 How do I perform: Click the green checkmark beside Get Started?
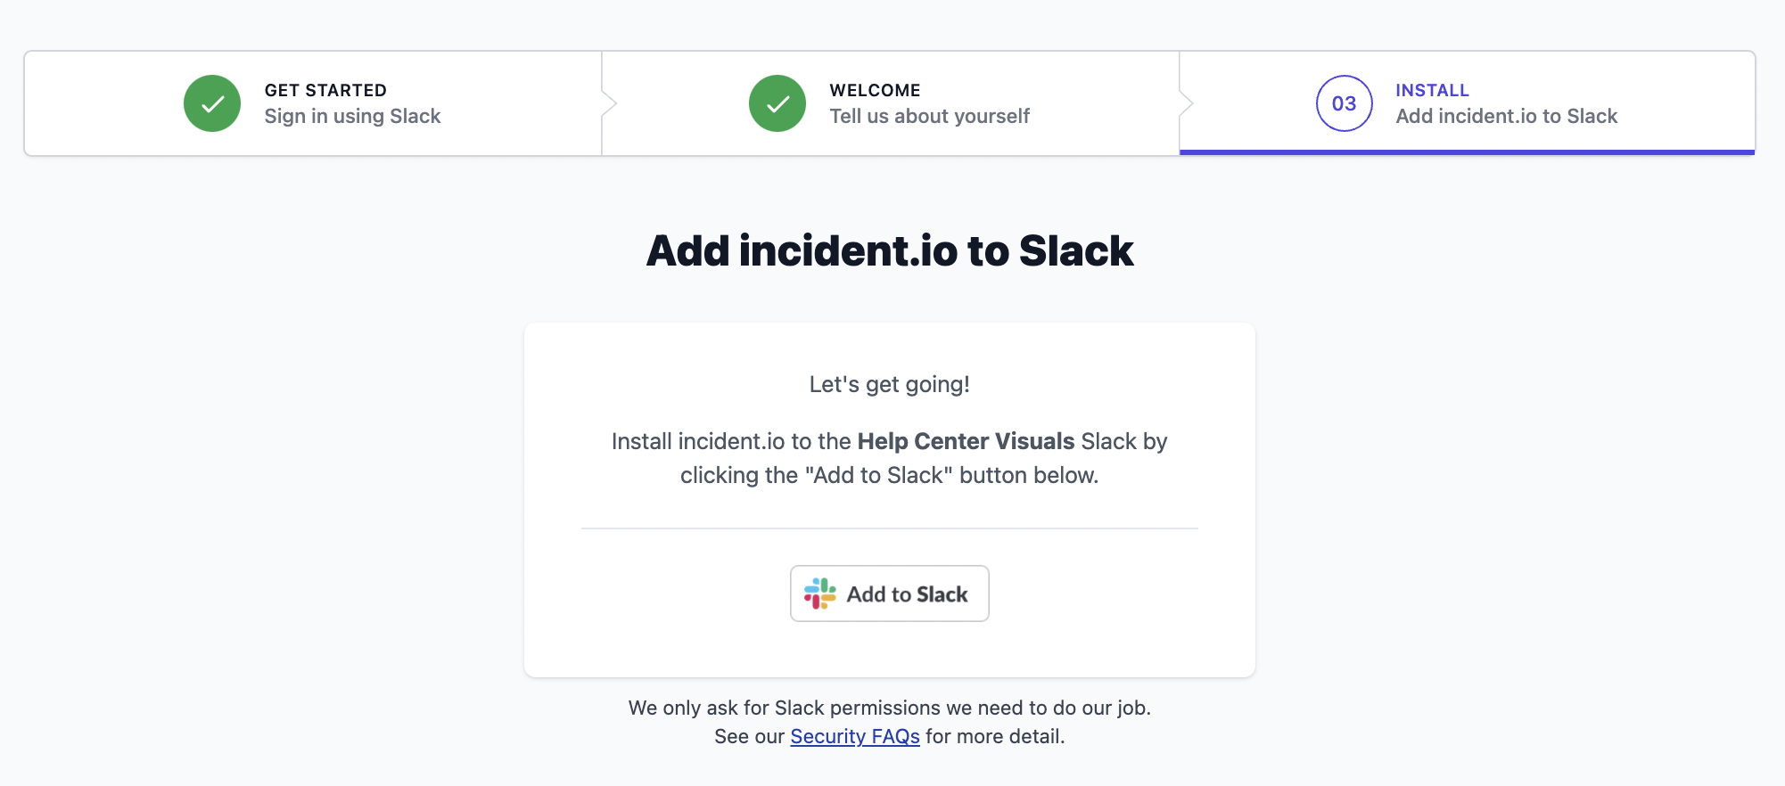click(x=212, y=103)
